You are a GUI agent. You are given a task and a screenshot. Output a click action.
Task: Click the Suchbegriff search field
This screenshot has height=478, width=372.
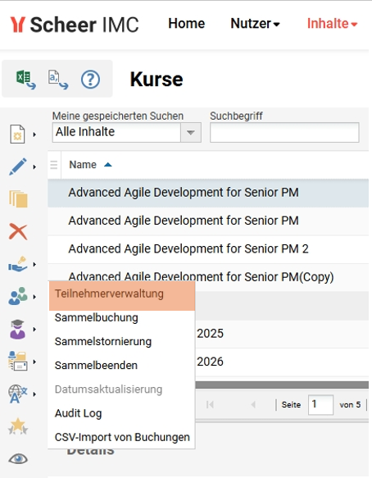pos(284,132)
